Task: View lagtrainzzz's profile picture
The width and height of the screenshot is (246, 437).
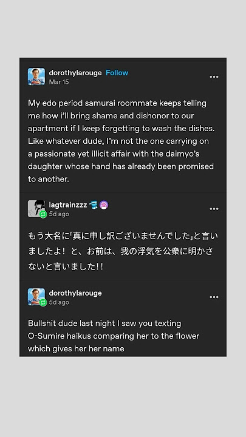Action: click(36, 208)
